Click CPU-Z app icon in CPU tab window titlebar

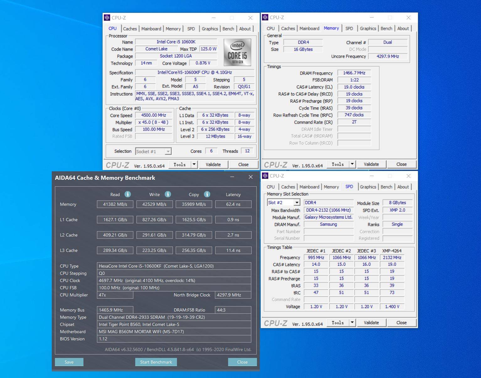(x=107, y=18)
